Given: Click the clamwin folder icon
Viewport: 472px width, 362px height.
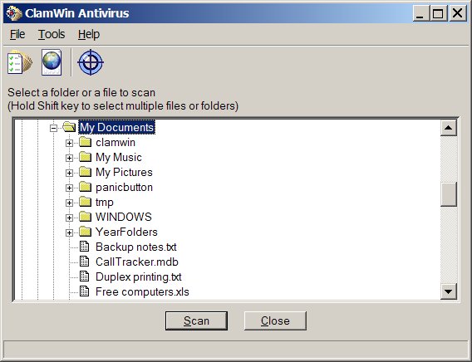Looking at the screenshot, I should point(86,142).
